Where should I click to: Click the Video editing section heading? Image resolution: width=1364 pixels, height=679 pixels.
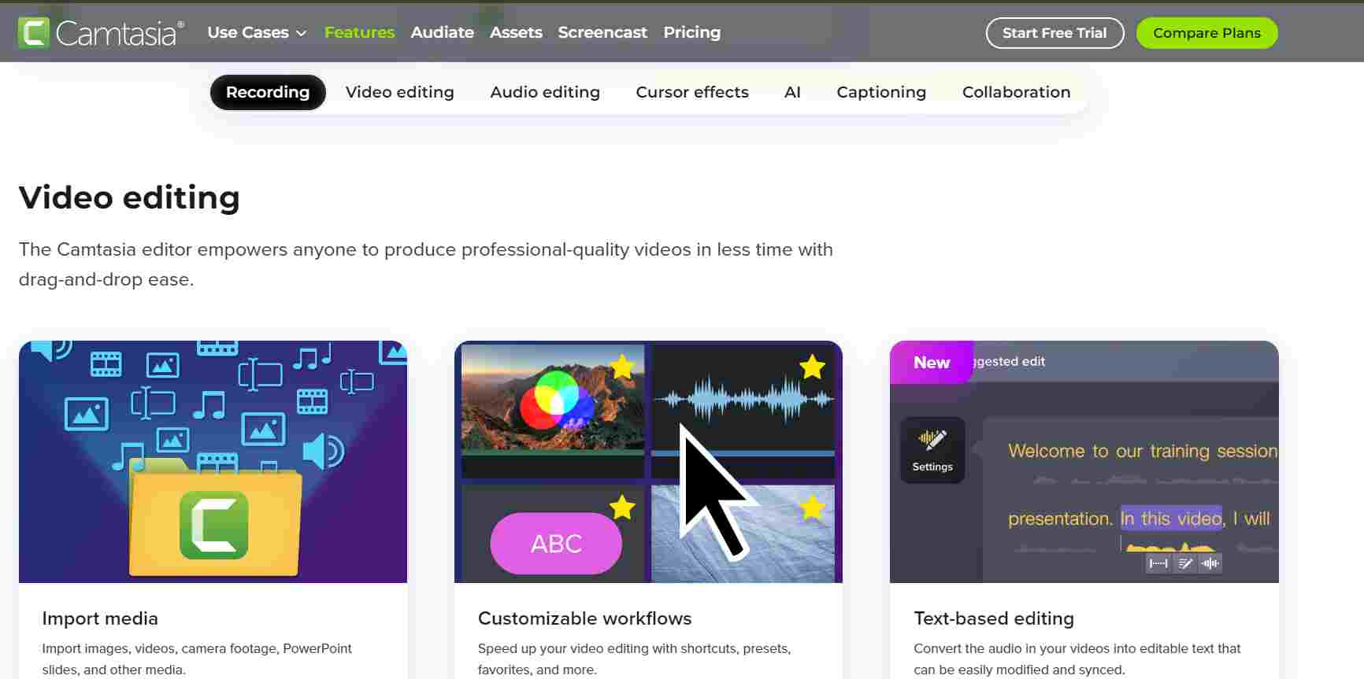(129, 197)
